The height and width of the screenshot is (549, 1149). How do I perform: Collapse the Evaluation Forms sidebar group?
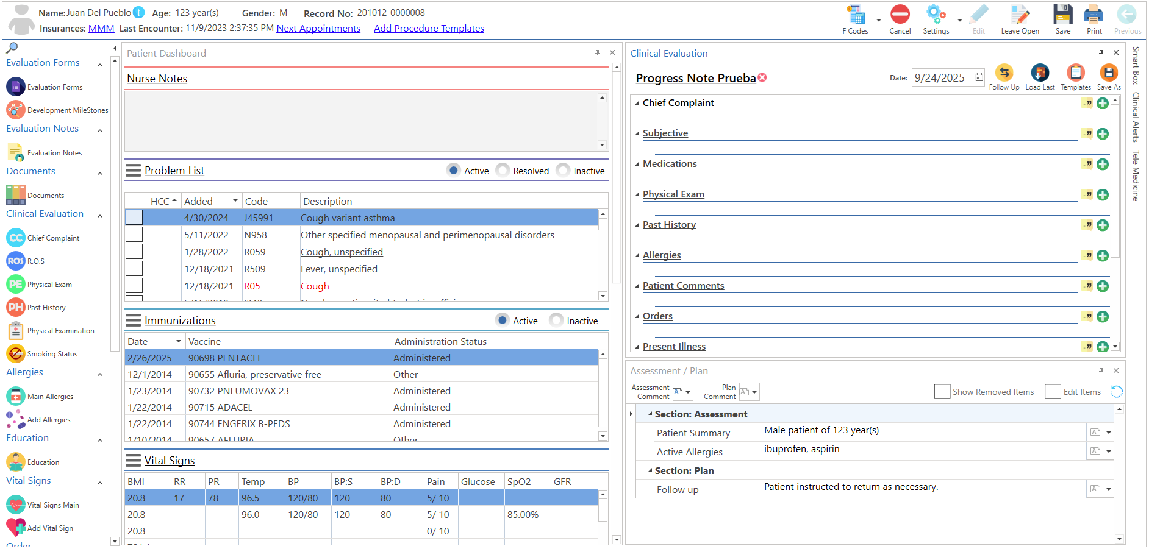click(100, 64)
